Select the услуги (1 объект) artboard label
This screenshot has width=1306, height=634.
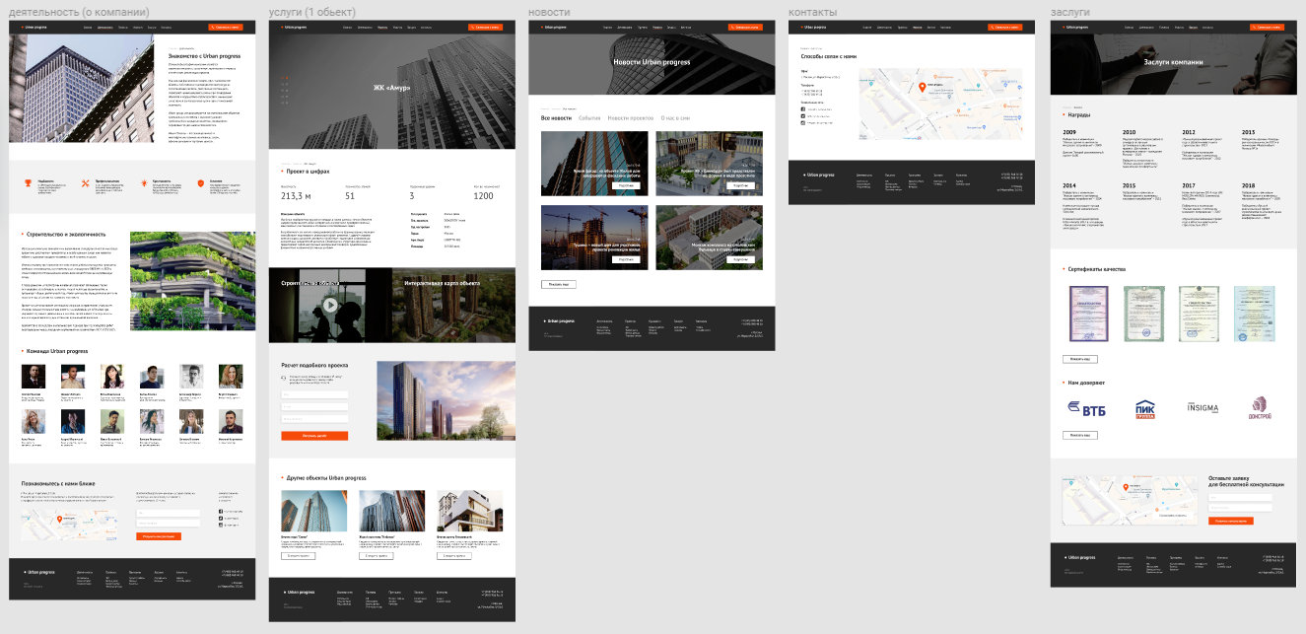(x=312, y=11)
